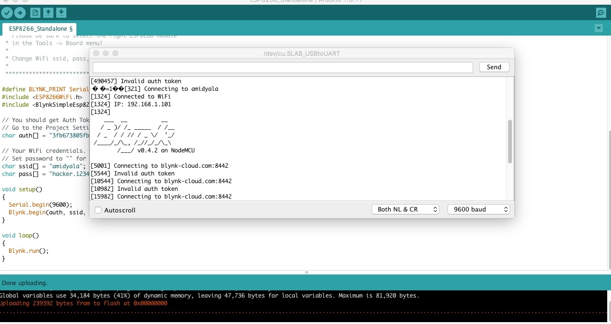
Task: Focus the serial monitor input field
Action: tap(283, 67)
